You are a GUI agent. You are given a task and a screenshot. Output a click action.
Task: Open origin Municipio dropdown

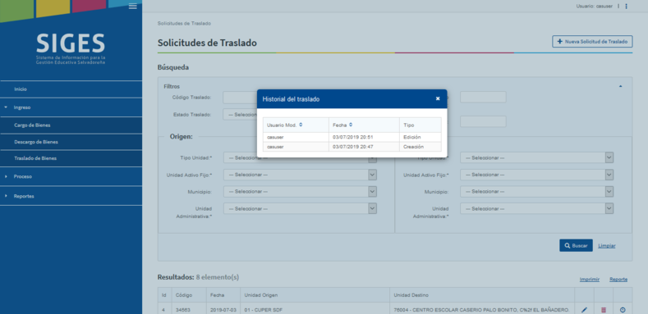tap(300, 192)
